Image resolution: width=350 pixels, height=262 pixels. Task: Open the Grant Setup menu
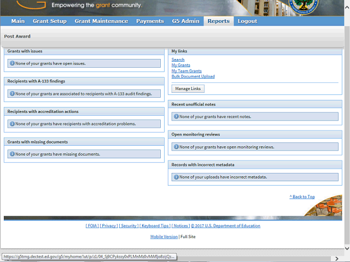point(50,21)
